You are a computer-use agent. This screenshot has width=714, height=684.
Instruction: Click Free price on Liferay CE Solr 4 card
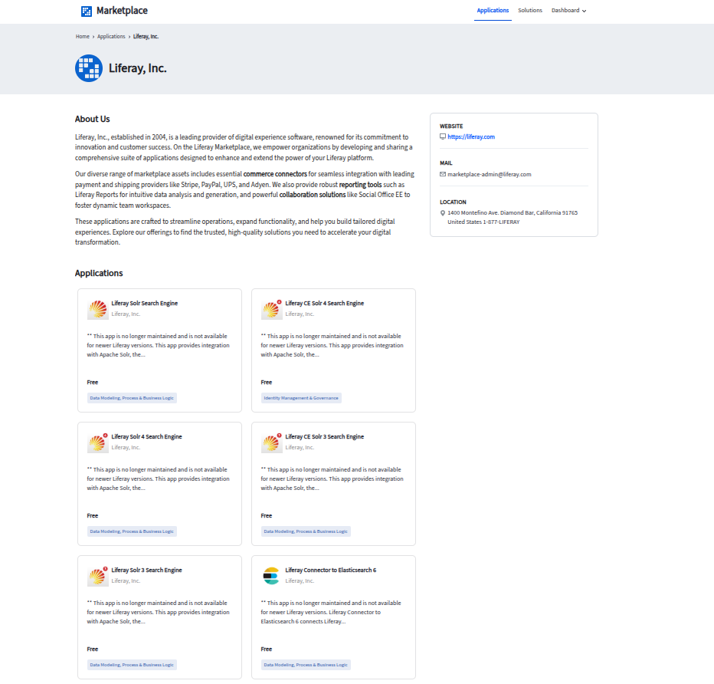click(x=267, y=383)
